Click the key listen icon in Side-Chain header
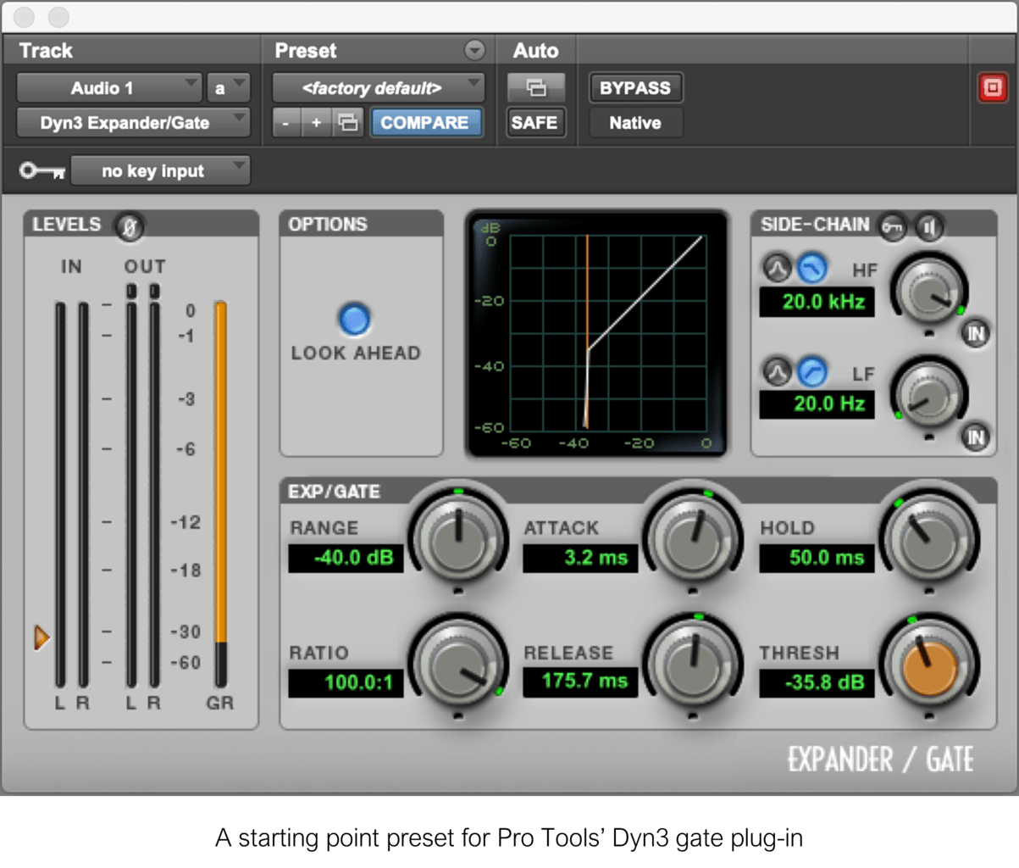 [x=893, y=227]
